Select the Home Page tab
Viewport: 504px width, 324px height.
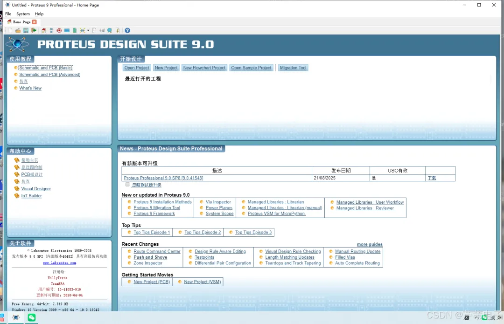tap(21, 22)
